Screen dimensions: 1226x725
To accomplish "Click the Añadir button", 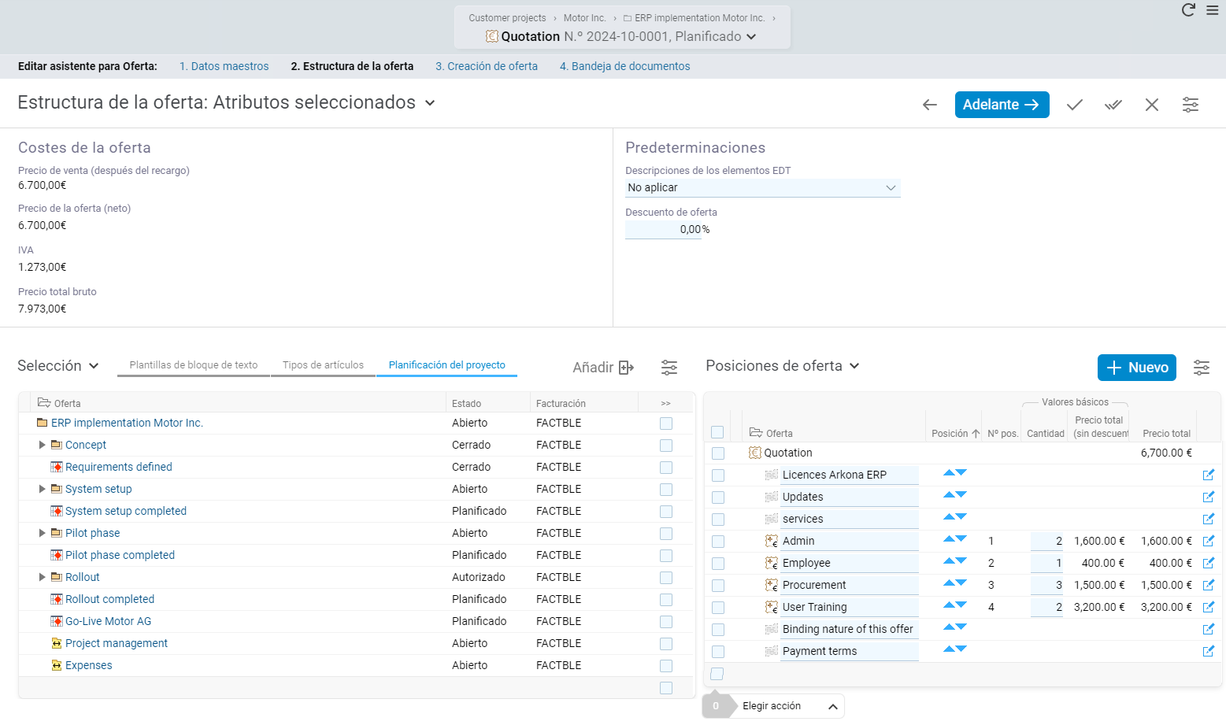I will coord(603,368).
